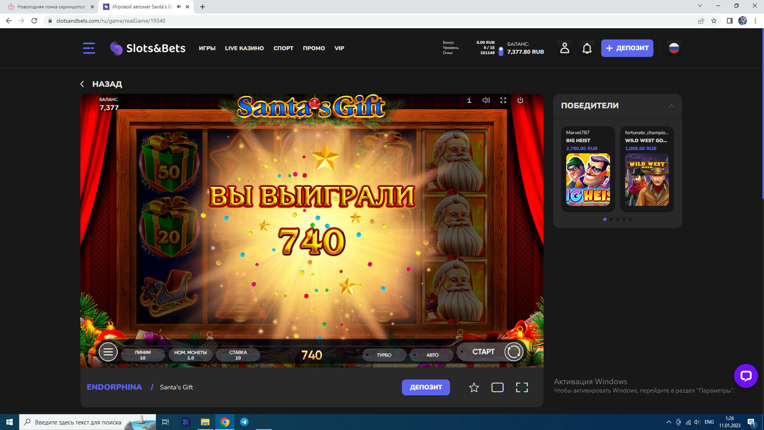Open the Live Casino menu
This screenshot has height=430, width=764.
(244, 48)
